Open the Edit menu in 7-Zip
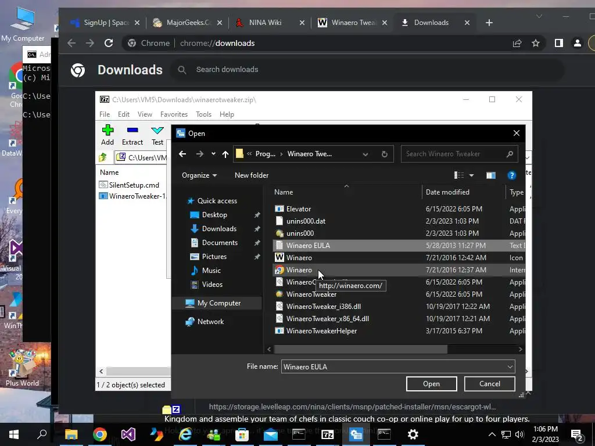This screenshot has height=446, width=595. tap(123, 114)
